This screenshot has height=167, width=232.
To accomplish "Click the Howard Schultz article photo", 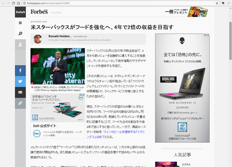I will coord(57,66).
